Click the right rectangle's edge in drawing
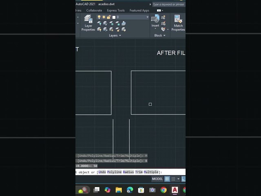The width and height of the screenshot is (261, 196). [x=131, y=93]
